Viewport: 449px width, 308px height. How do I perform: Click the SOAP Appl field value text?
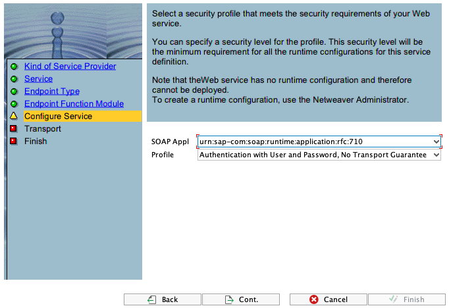coord(282,141)
